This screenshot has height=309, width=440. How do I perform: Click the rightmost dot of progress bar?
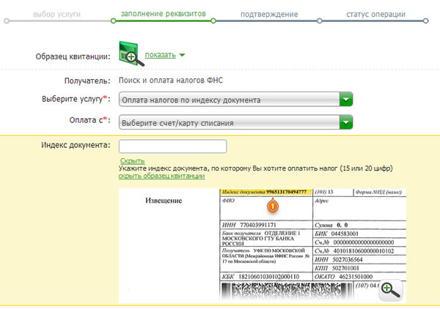[425, 21]
